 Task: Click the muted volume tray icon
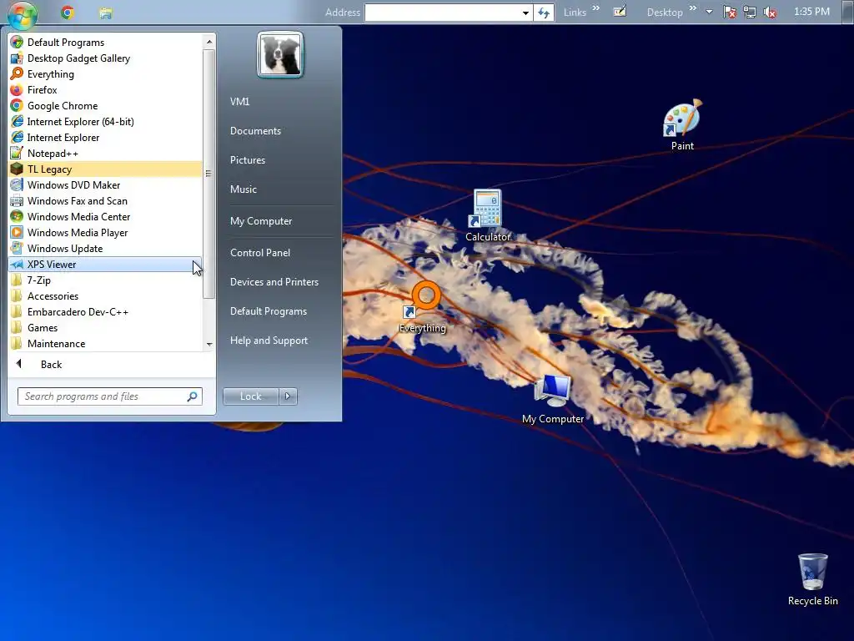click(770, 12)
